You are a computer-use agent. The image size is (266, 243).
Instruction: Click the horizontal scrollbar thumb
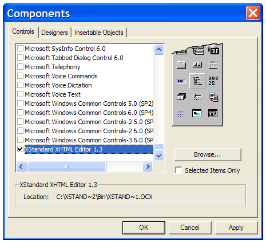pos(66,167)
